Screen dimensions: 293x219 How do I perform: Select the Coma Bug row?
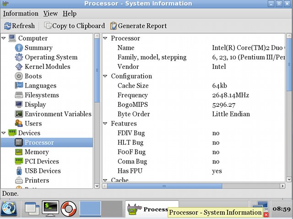[194, 162]
